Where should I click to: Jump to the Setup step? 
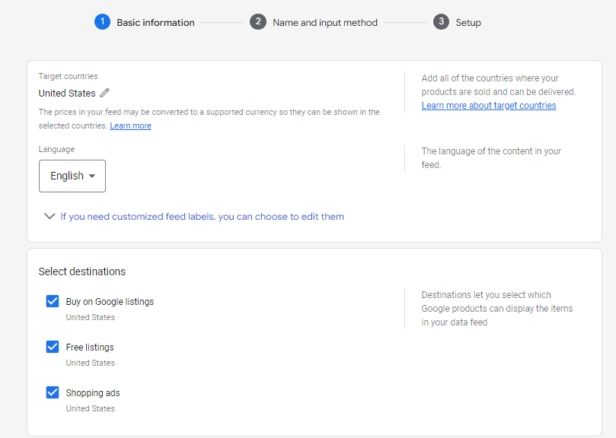point(468,23)
